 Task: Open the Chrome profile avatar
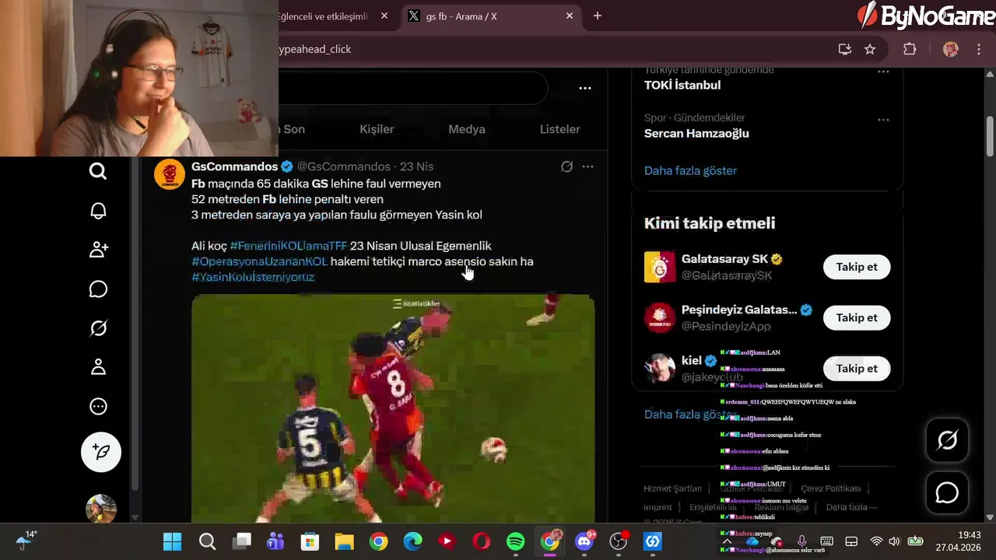tap(951, 49)
